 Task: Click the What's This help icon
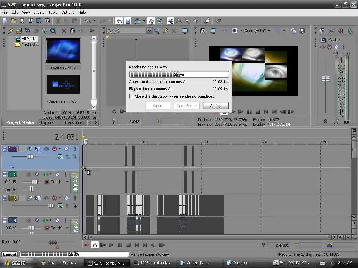(x=218, y=21)
